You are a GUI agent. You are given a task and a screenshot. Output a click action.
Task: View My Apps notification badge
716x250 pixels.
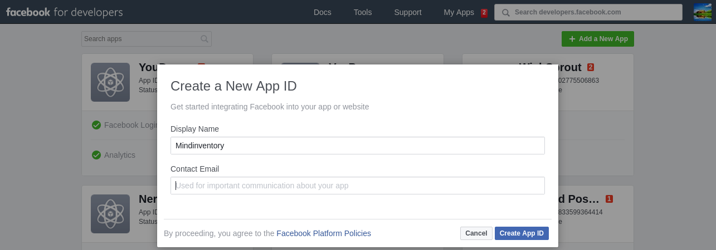click(484, 12)
